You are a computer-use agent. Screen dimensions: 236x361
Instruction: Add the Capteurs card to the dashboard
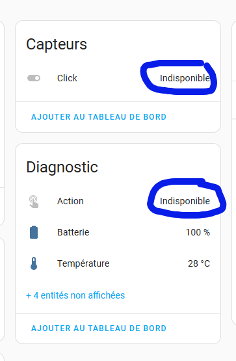[x=99, y=117]
